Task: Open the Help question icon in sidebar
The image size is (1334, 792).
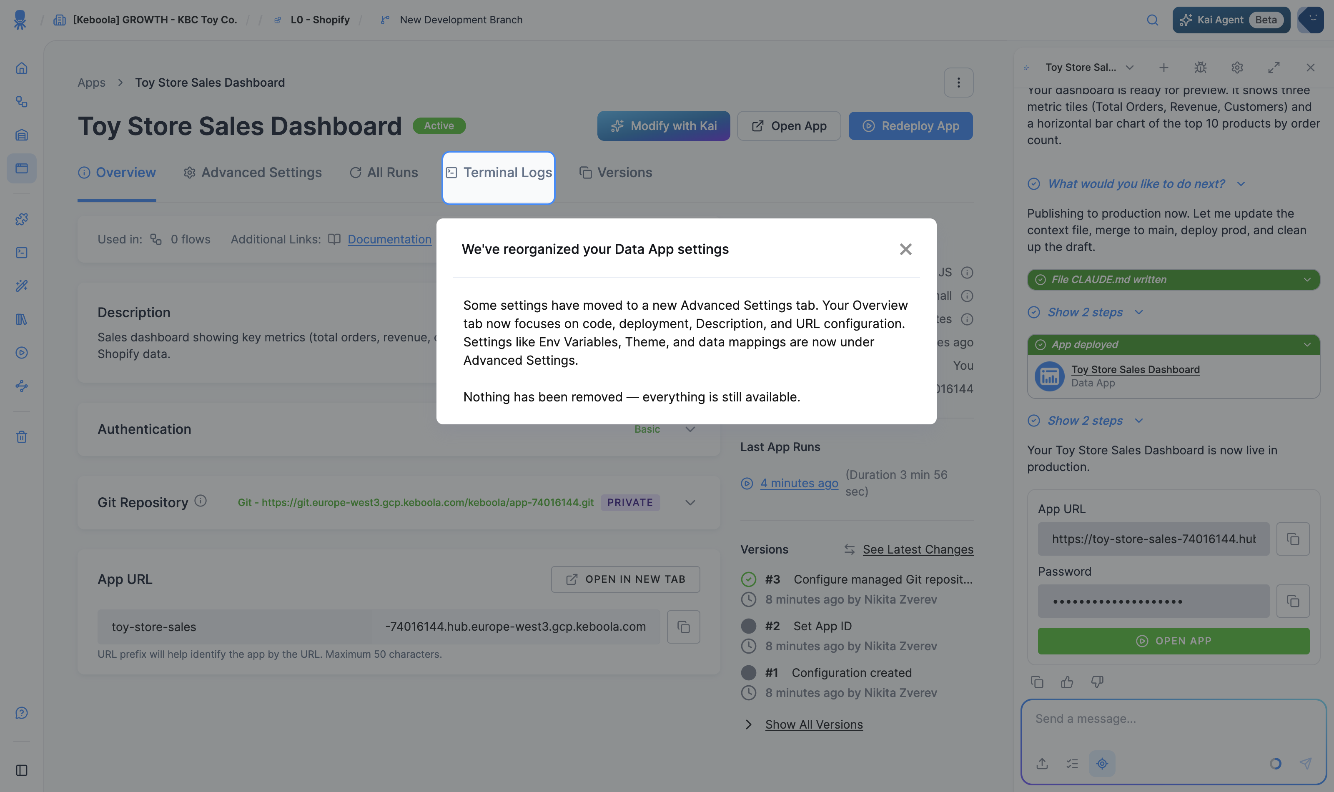Action: pos(21,713)
